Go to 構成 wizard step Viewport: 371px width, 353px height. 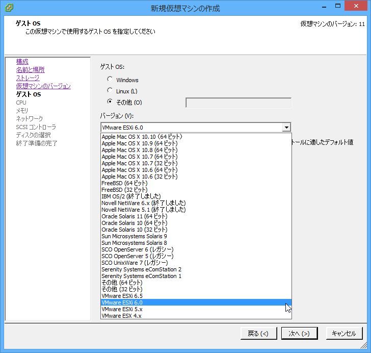pyautogui.click(x=22, y=62)
